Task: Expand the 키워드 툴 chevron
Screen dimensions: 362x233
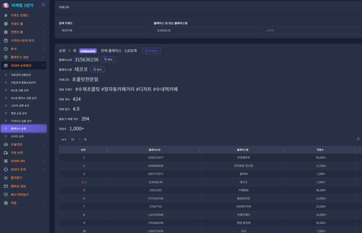Action: pyautogui.click(x=44, y=23)
